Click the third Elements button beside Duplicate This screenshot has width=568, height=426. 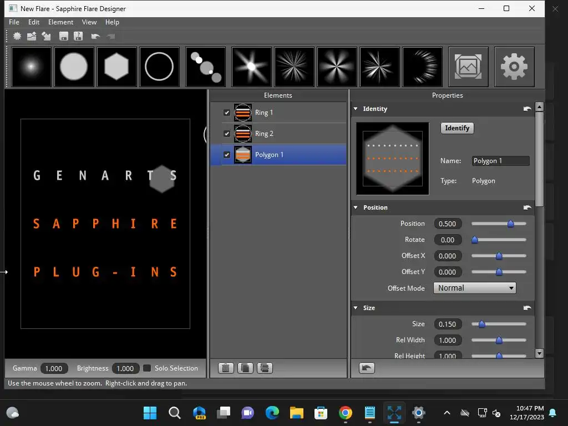265,368
